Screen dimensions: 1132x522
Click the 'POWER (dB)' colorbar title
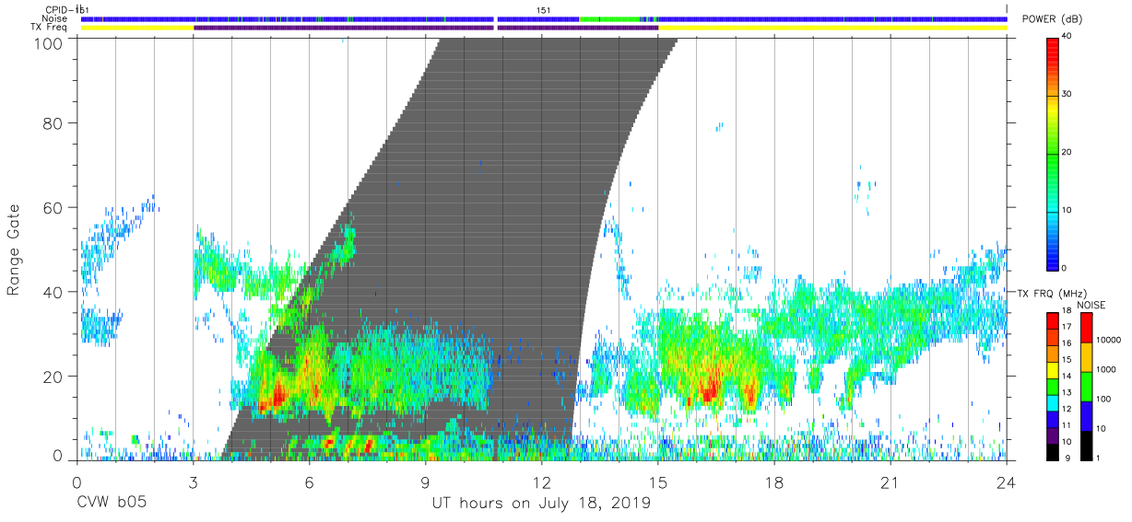click(1052, 19)
